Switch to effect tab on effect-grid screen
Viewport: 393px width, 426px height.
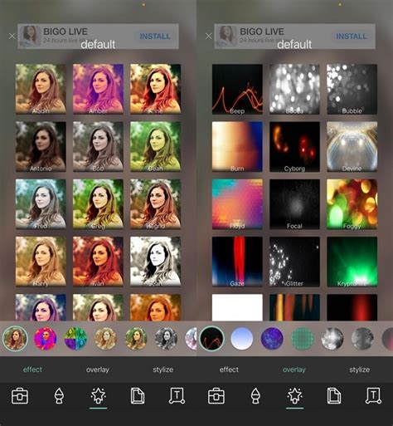[32, 370]
